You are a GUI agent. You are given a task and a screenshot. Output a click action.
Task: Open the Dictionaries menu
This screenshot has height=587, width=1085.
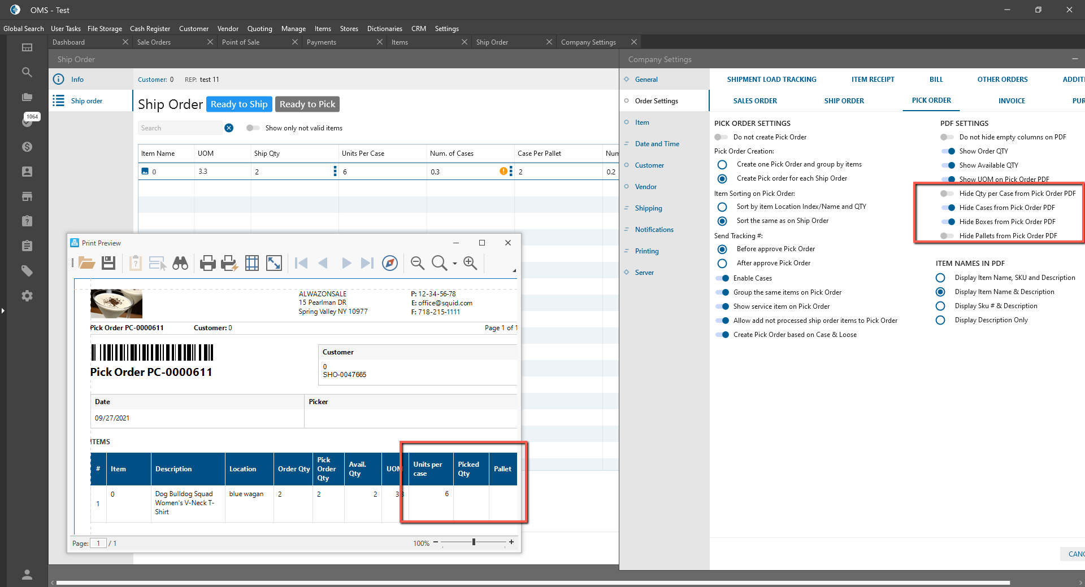[384, 29]
